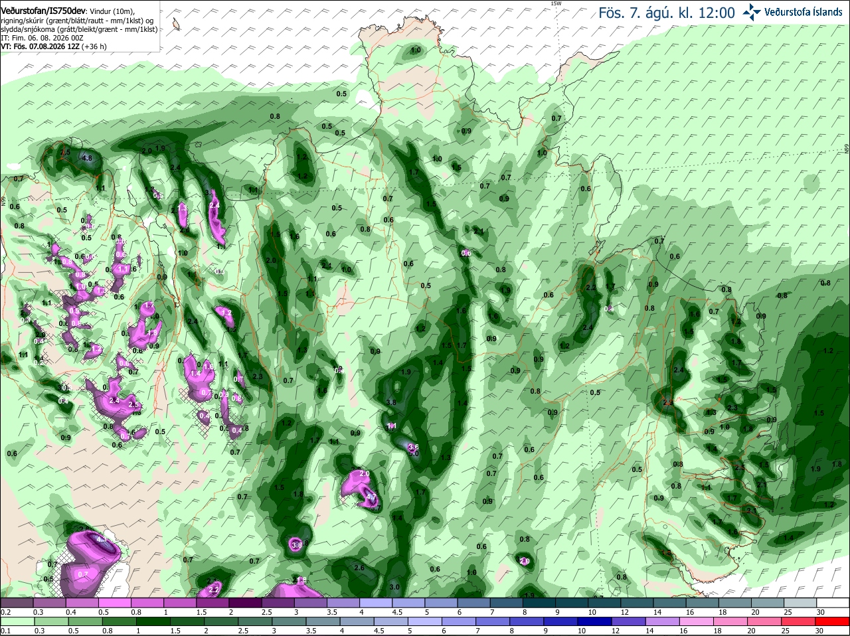The height and width of the screenshot is (636, 850).
Task: Click the Veðurstofa Íslands logo emblem
Action: [x=752, y=12]
